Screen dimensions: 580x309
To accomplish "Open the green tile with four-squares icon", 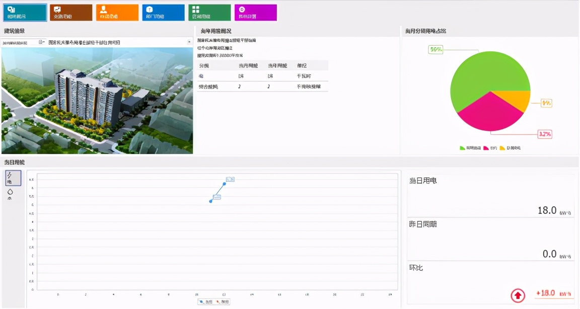I will pyautogui.click(x=209, y=13).
